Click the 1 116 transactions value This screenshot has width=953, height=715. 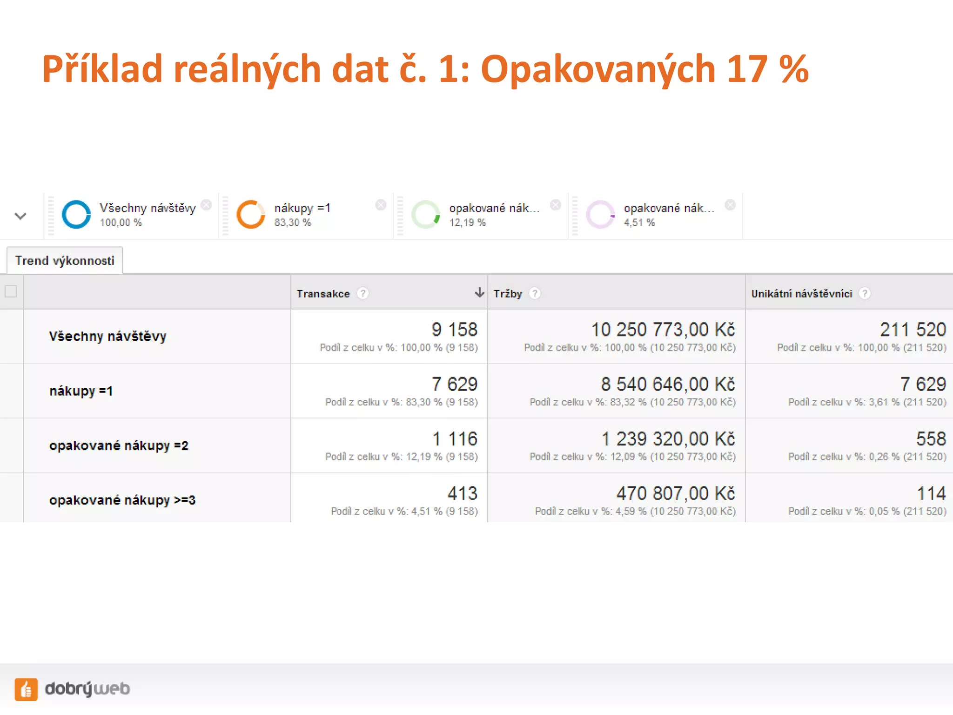click(455, 438)
